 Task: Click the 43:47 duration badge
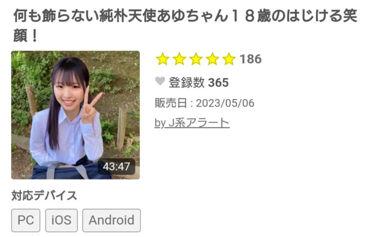coord(116,167)
